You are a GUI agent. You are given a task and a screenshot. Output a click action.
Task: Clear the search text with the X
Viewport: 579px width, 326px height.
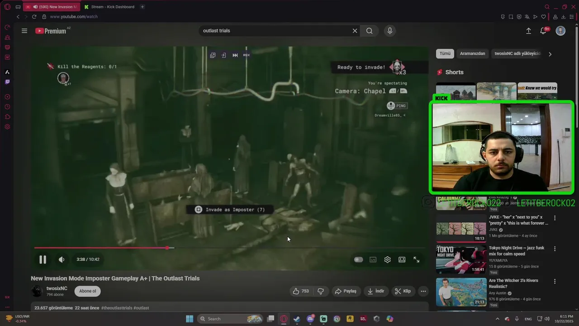point(355,31)
